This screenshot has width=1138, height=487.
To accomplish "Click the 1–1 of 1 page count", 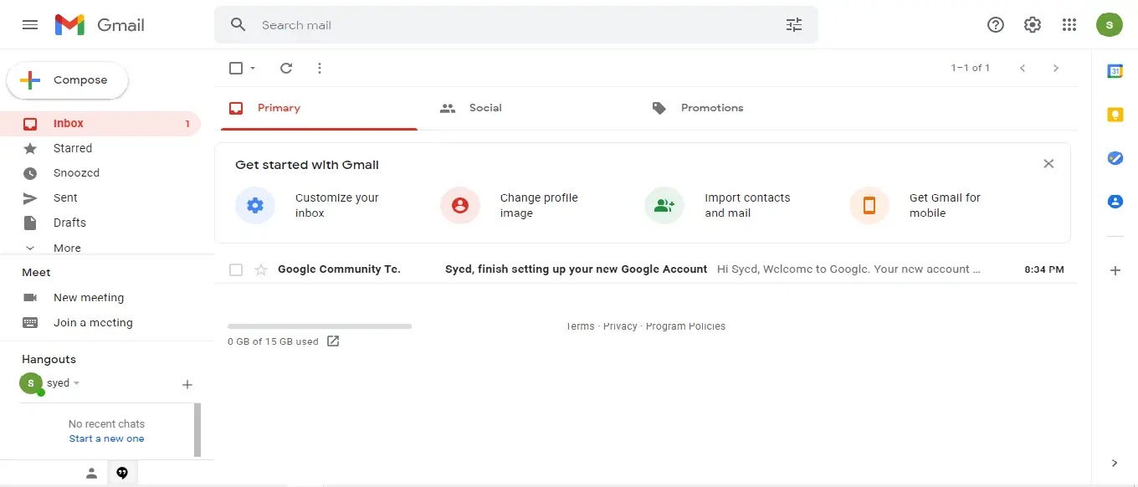I will coord(971,68).
